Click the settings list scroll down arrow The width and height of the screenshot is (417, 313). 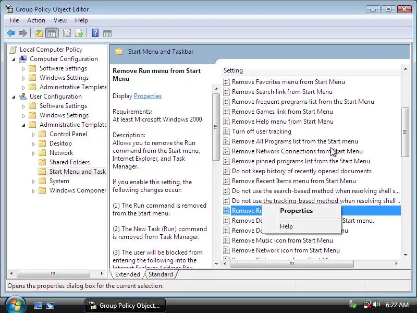[406, 255]
